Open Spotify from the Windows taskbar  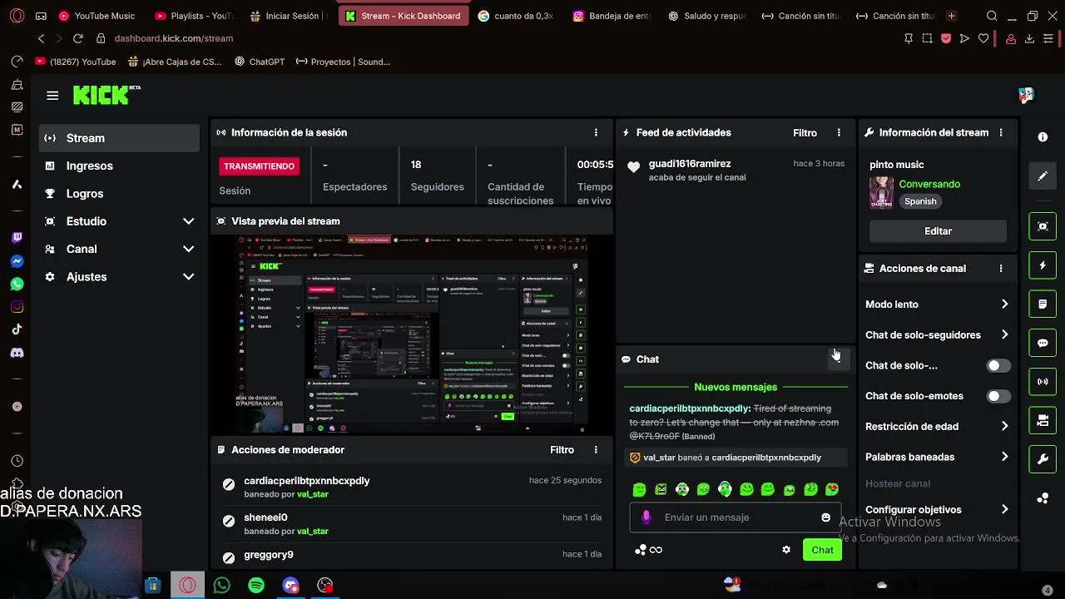pos(256,586)
